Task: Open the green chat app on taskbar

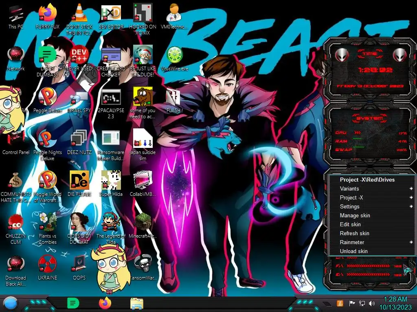Action: (x=73, y=303)
